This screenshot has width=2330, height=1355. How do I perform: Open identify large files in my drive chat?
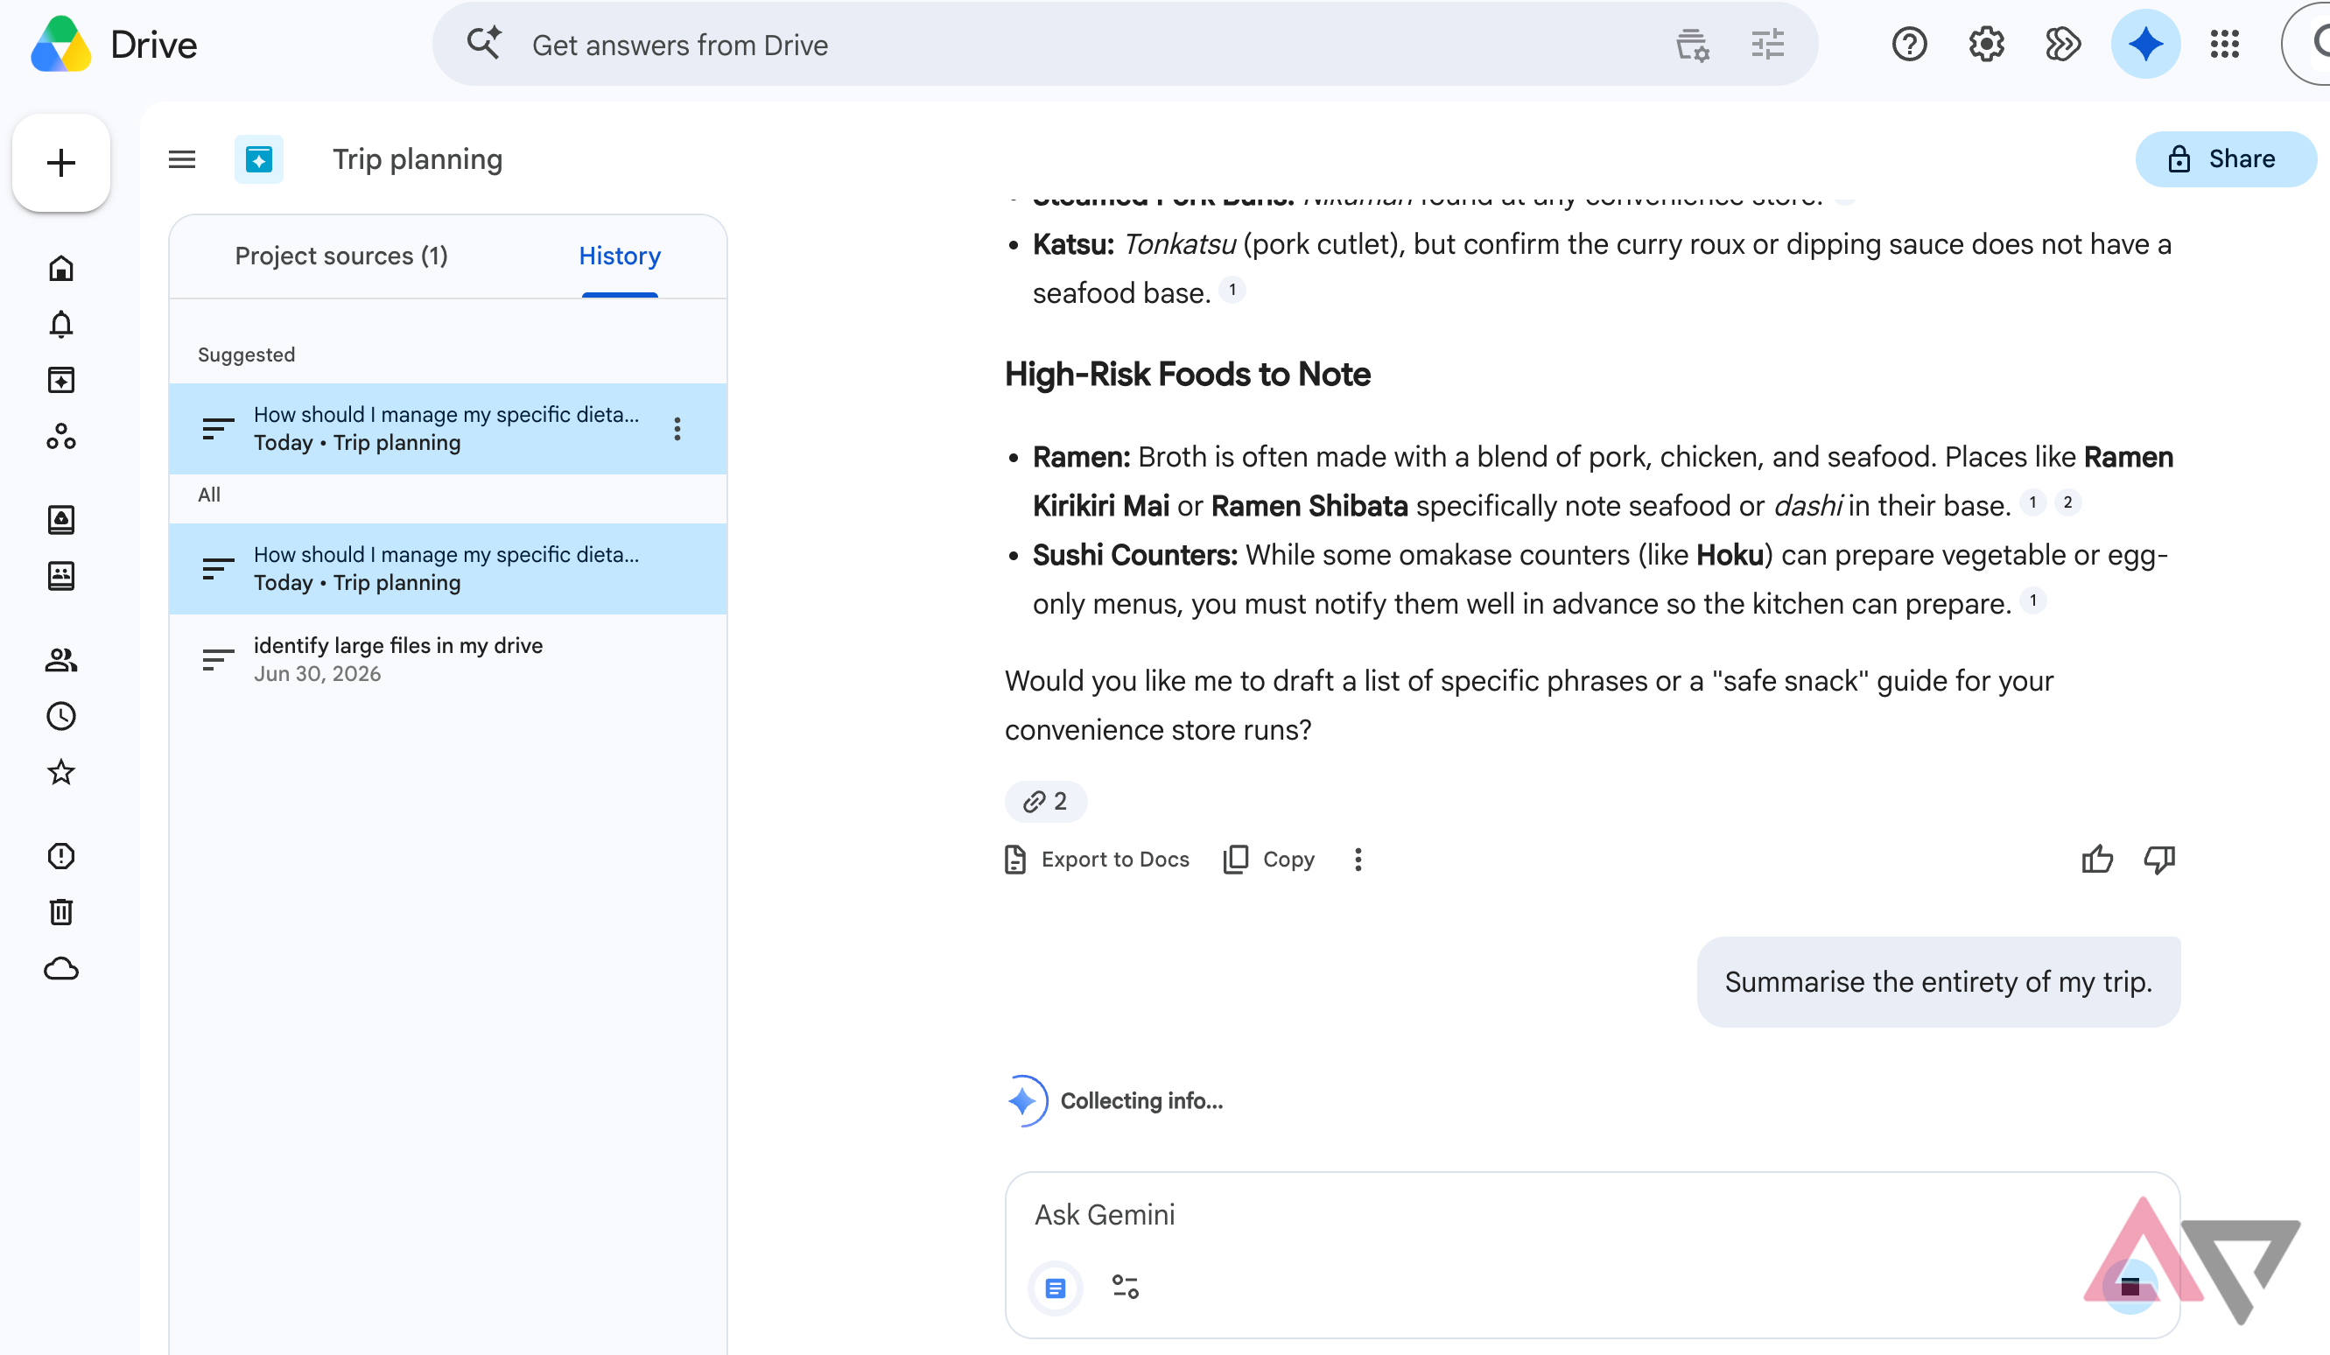pyautogui.click(x=447, y=659)
